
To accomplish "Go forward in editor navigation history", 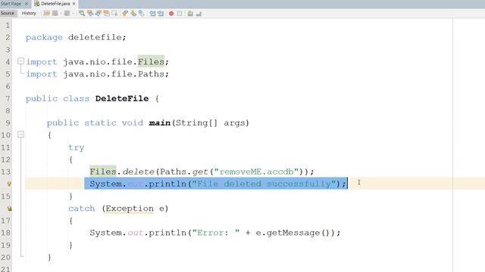I will click(67, 14).
